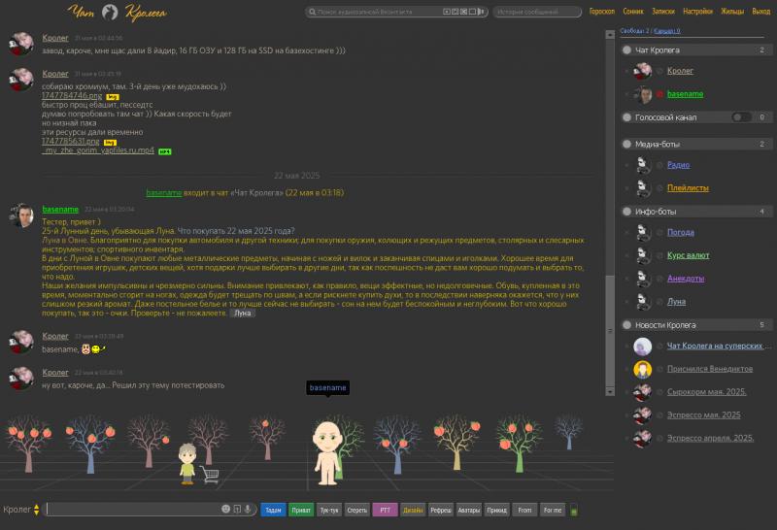Click the search magnifier icon in audio search
Screen dimensions: 777x530
(x=312, y=13)
